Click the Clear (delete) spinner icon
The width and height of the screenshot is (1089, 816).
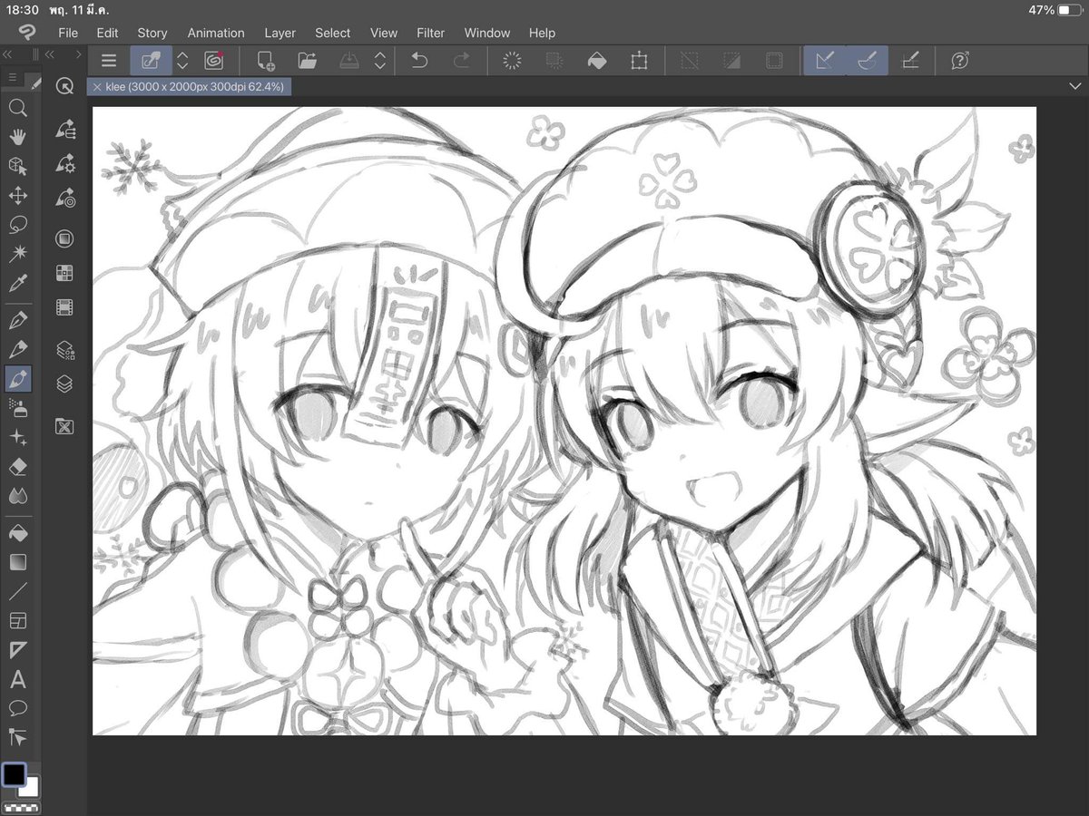(x=512, y=61)
